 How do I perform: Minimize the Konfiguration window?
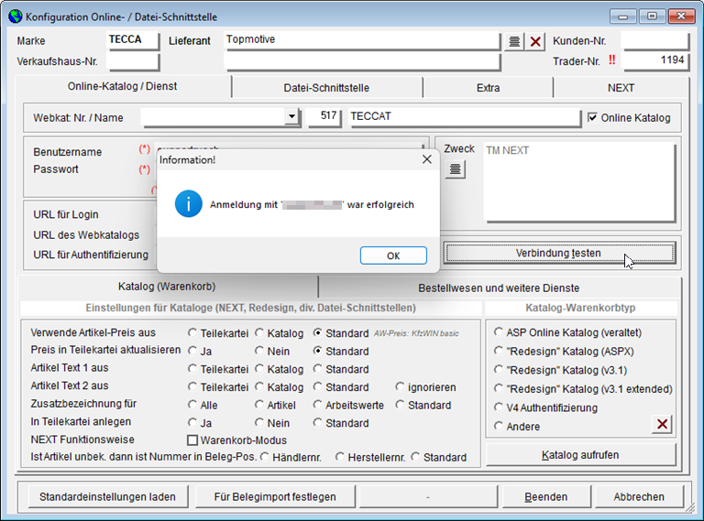[x=622, y=16]
